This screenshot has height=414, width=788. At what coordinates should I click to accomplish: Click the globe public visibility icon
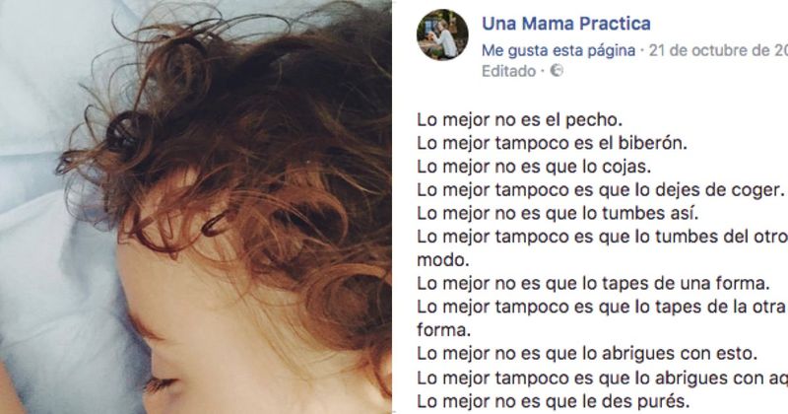[557, 70]
